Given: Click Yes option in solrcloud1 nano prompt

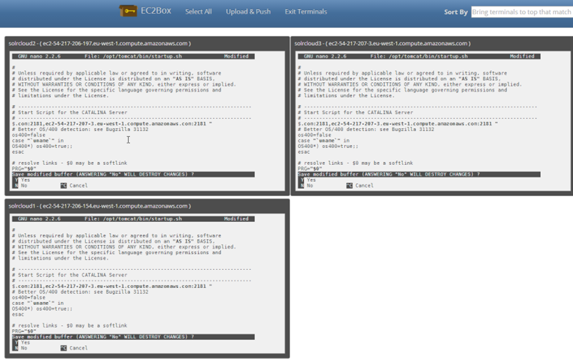Looking at the screenshot, I should click(x=25, y=342).
